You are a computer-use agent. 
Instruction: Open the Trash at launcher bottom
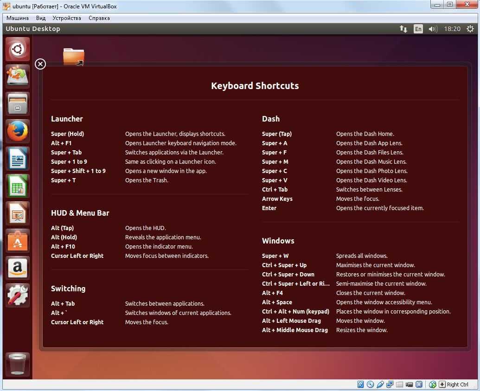[x=18, y=364]
